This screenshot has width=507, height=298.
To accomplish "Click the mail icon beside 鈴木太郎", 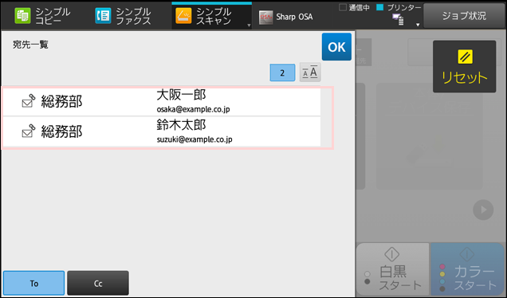I will pyautogui.click(x=29, y=131).
